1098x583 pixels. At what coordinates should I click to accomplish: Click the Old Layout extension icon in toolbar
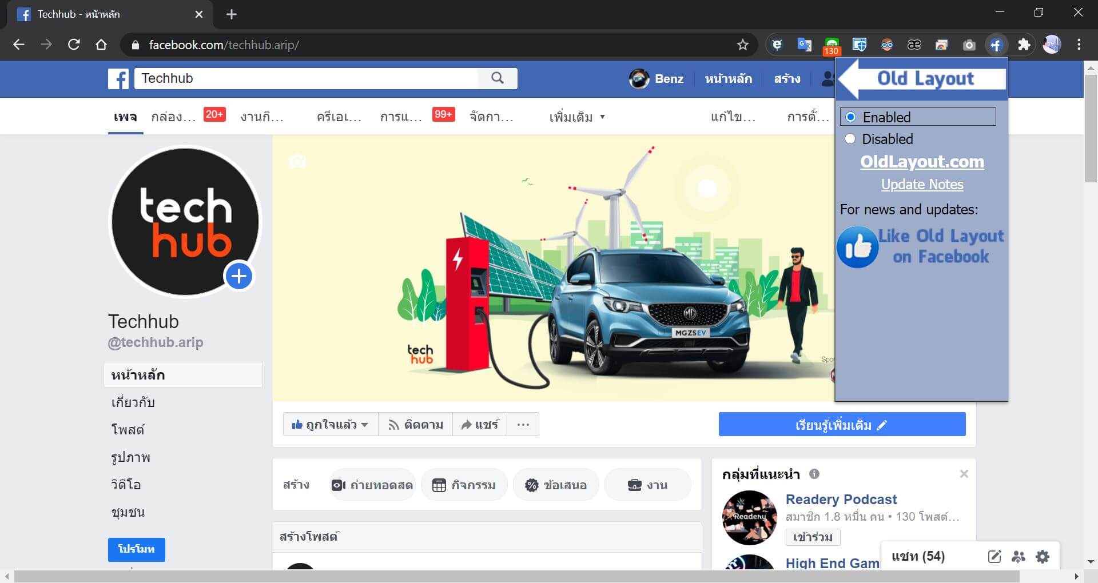(x=996, y=45)
